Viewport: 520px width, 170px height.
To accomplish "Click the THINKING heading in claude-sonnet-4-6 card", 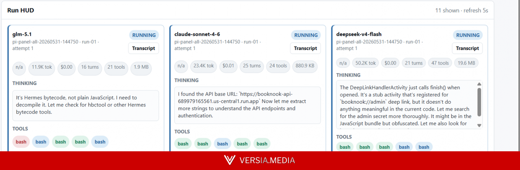I will tap(186, 81).
